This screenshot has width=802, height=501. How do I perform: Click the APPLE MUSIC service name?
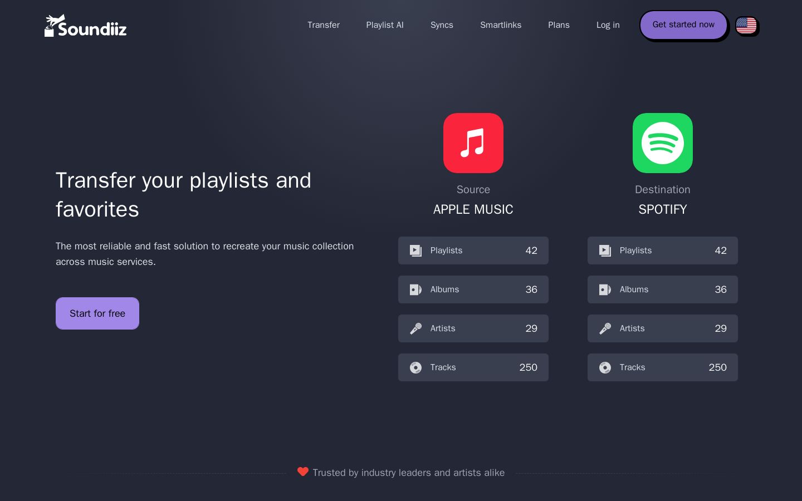pos(473,209)
